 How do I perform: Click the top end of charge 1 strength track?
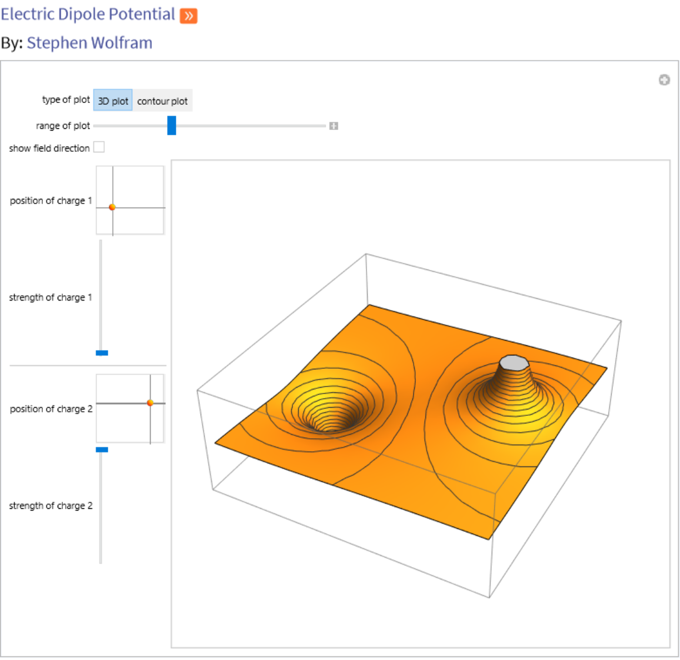click(x=101, y=242)
